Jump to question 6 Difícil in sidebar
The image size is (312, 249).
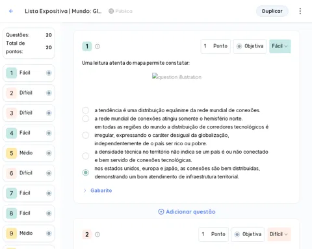click(x=29, y=173)
